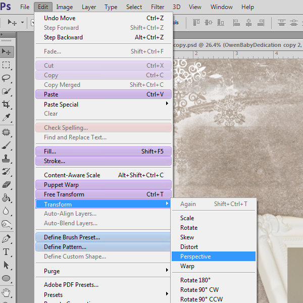Select the Rectangular Marquee tool
This screenshot has width=303, height=303.
point(6,65)
